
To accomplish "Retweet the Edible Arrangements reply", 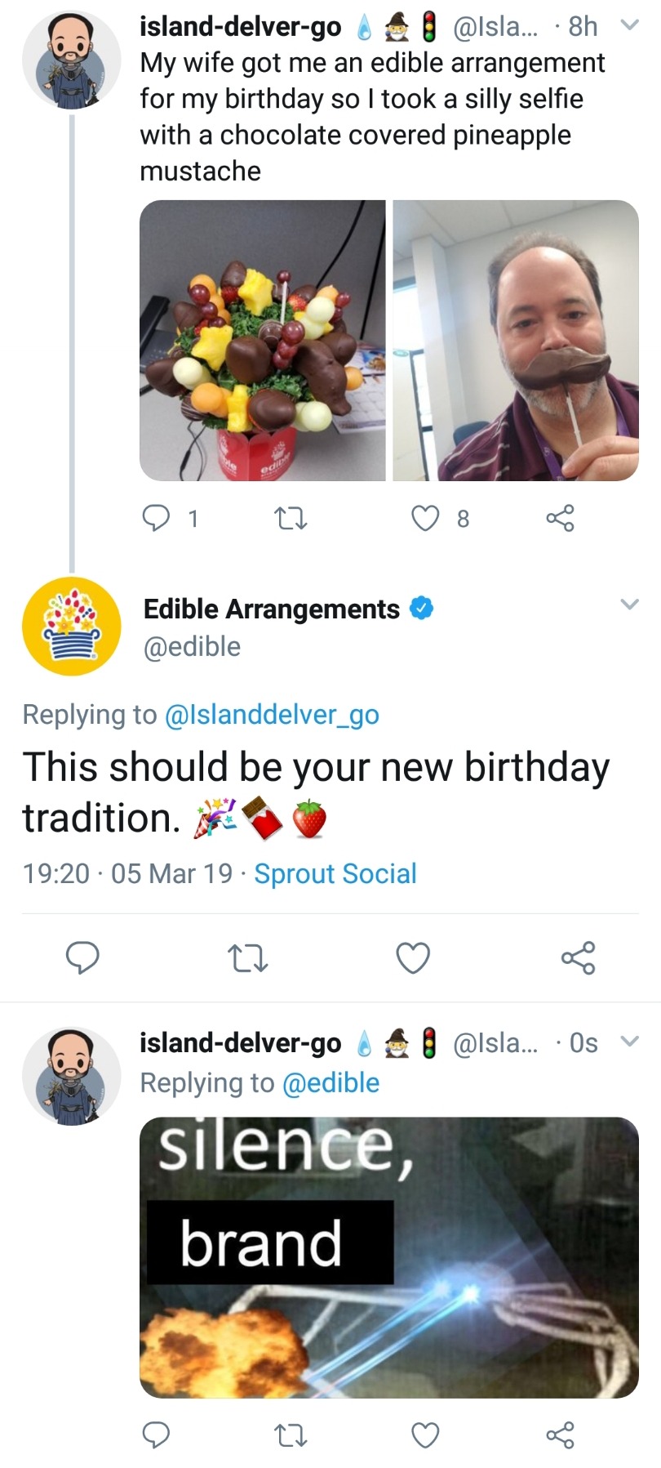I will [248, 957].
